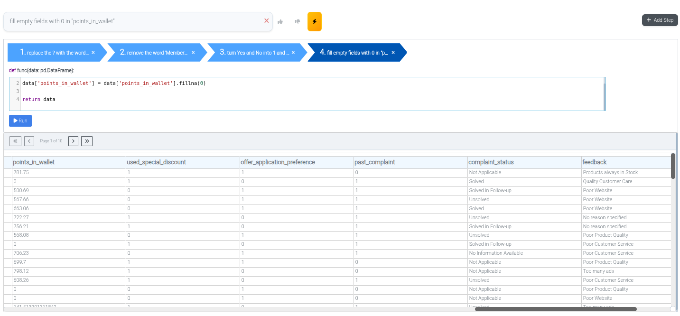Image resolution: width=680 pixels, height=316 pixels.
Task: Advance to the next table page
Action: pos(73,141)
